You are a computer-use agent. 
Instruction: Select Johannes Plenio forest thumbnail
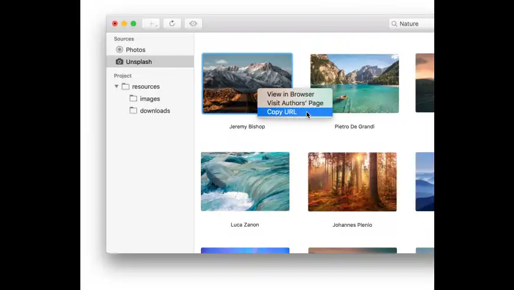(x=352, y=182)
